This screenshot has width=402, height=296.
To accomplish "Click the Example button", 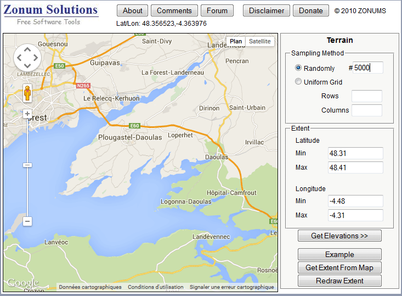I will (x=339, y=254).
